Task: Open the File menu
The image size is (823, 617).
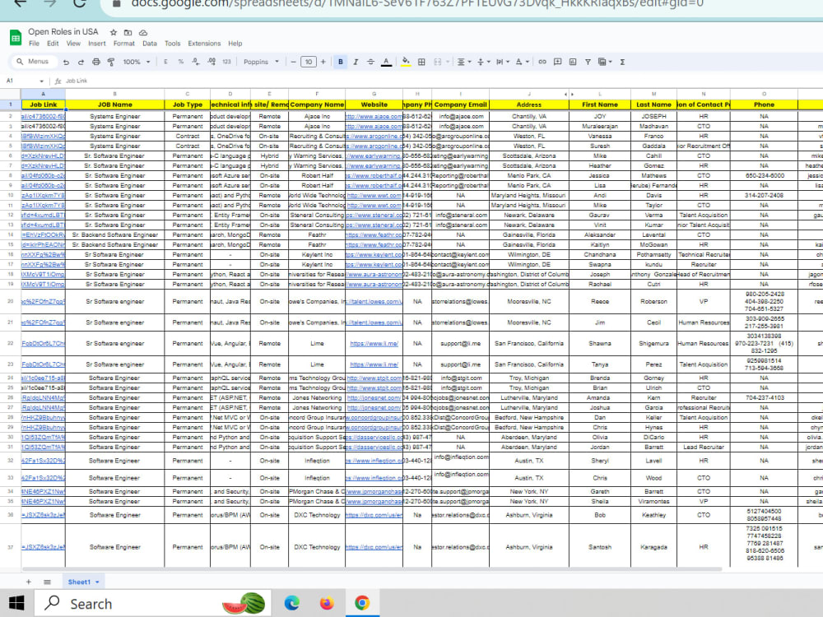Action: [34, 44]
